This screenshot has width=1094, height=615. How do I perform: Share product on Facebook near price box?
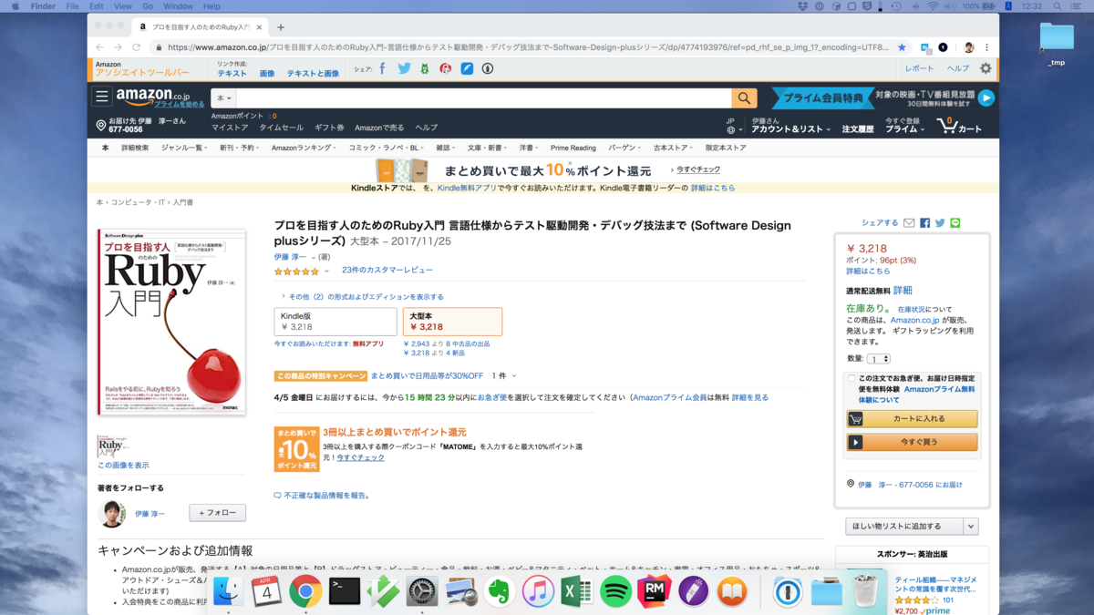(x=924, y=223)
